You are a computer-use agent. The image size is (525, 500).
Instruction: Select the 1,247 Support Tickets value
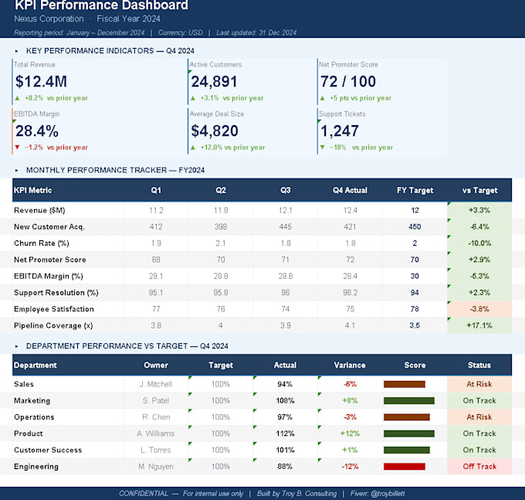[340, 131]
